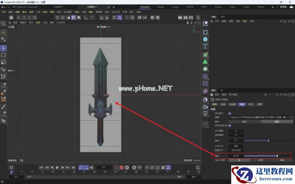Click the Record Active Objects button
Viewport: 295px width, 184px height.
click(116, 168)
